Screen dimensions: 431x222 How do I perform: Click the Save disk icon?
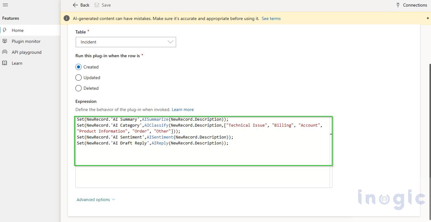coord(97,5)
